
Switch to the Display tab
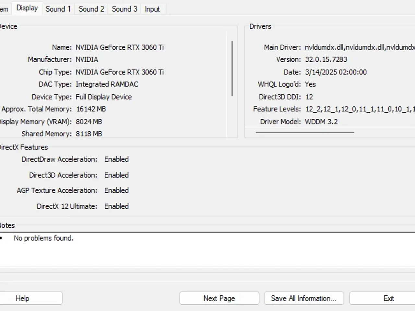[x=27, y=8]
